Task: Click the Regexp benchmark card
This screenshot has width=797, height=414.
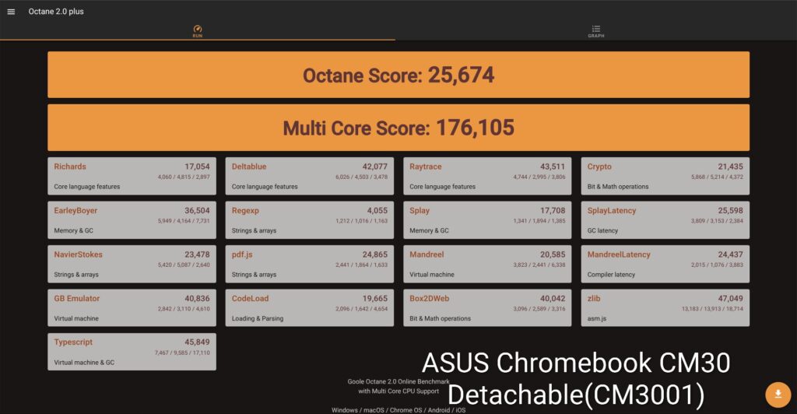Action: (x=310, y=220)
